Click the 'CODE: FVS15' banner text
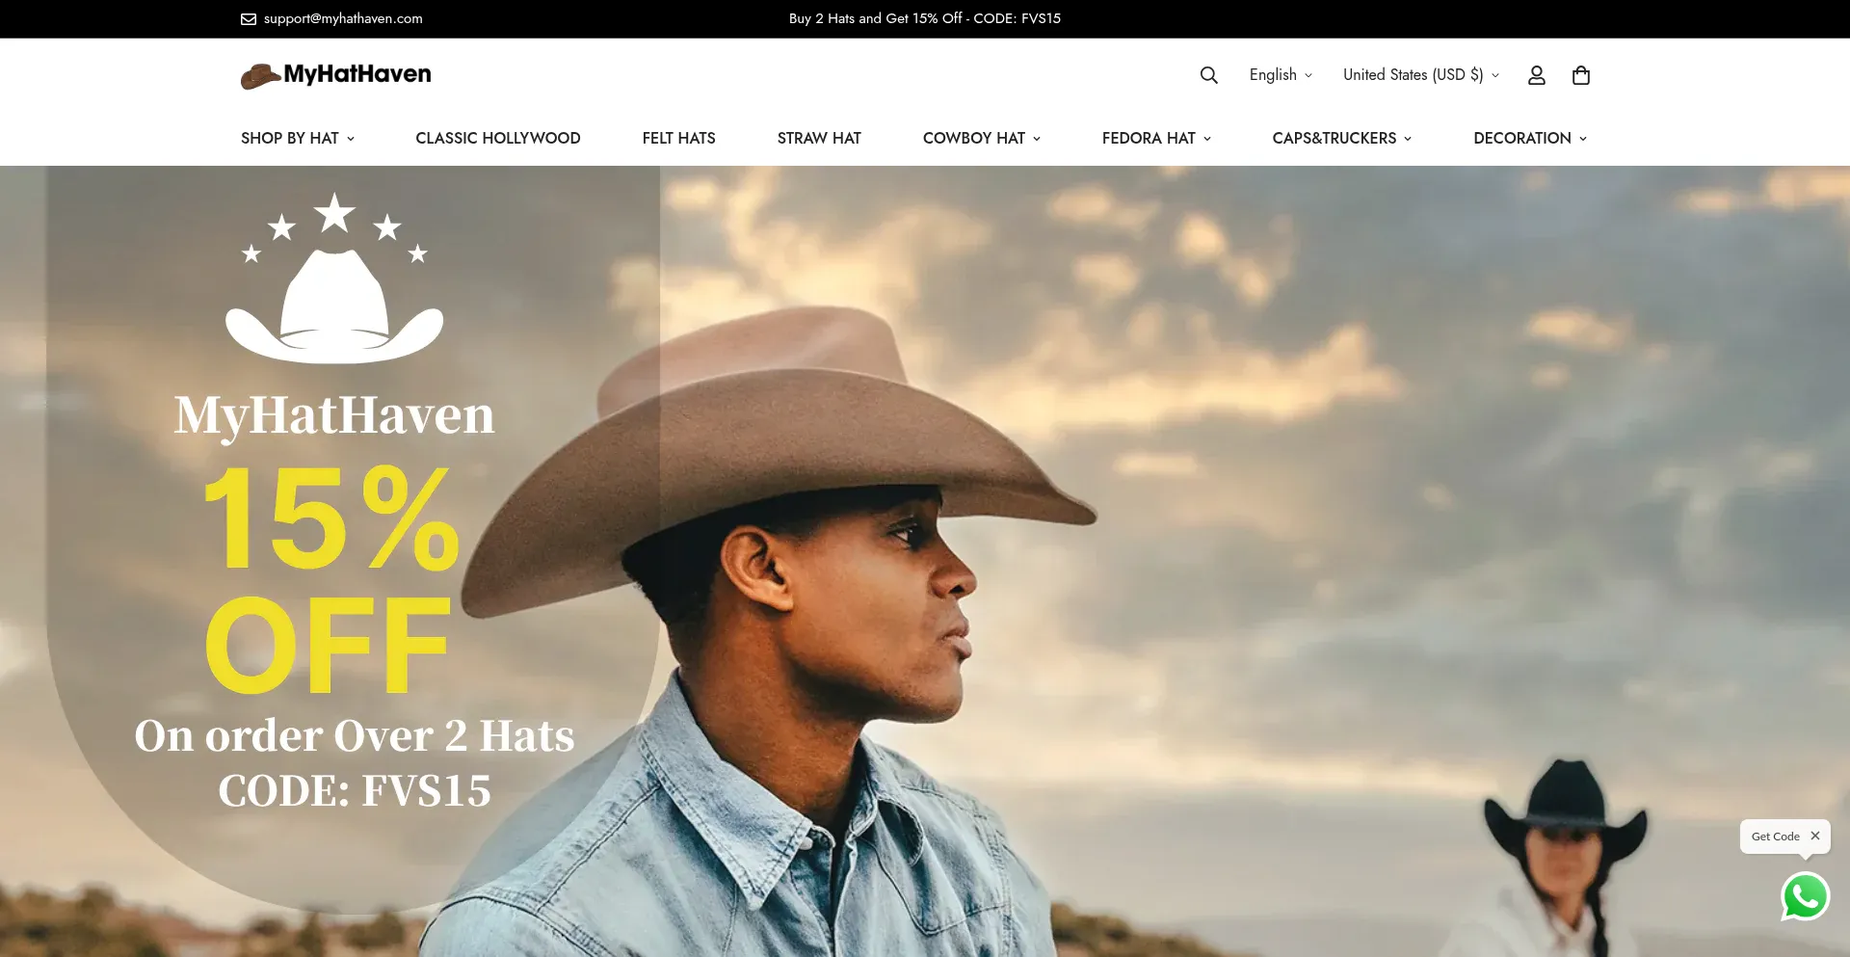Image resolution: width=1850 pixels, height=957 pixels. tap(355, 791)
